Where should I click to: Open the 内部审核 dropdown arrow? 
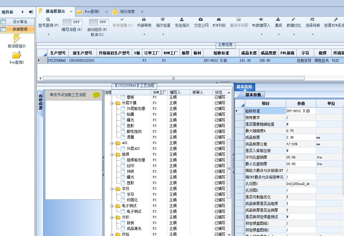(144, 34)
